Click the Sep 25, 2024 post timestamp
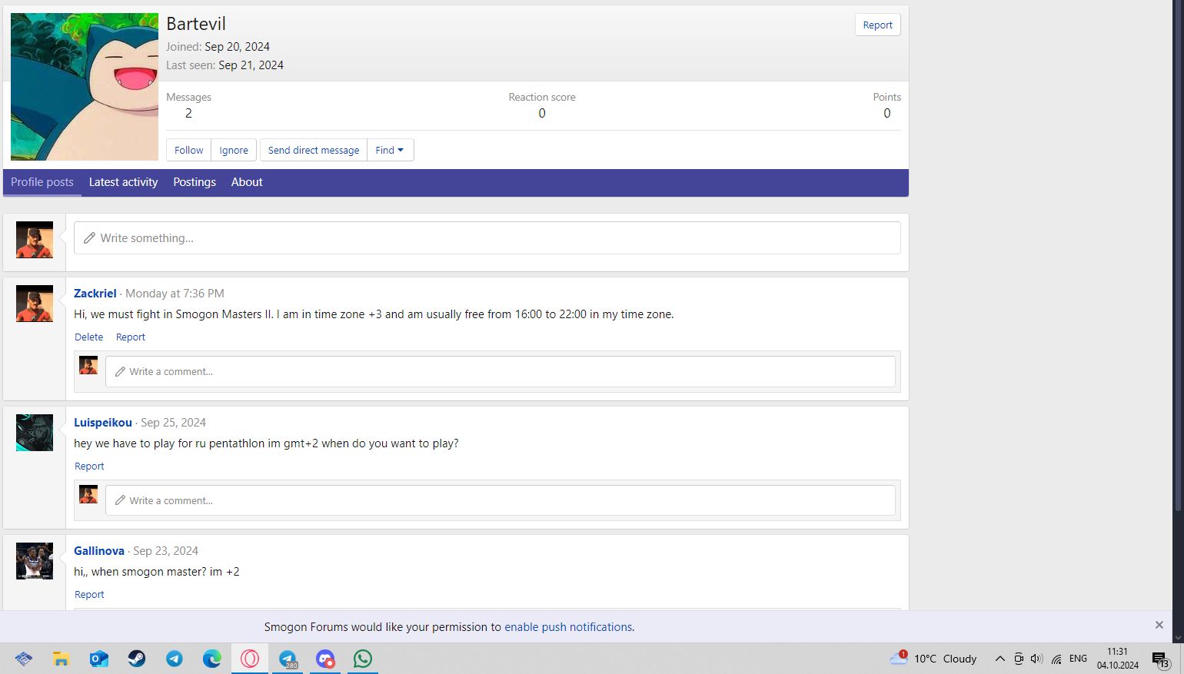The height and width of the screenshot is (674, 1184). tap(173, 423)
